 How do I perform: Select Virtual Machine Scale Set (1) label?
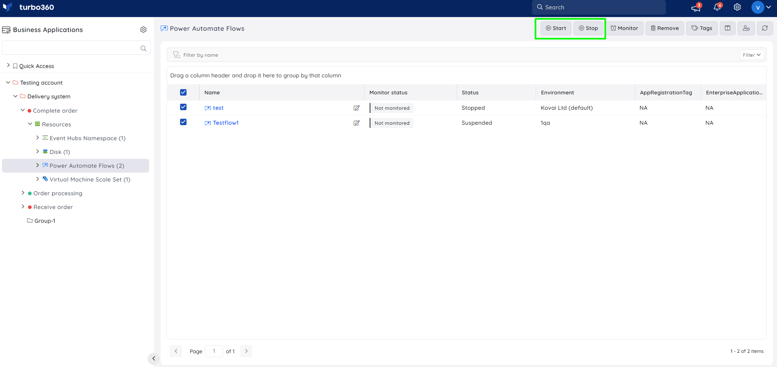[90, 179]
